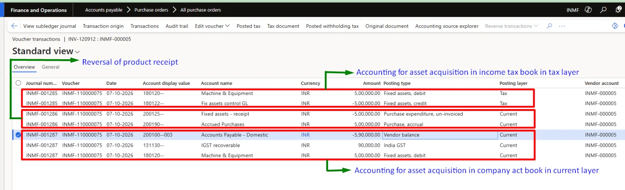The height and width of the screenshot is (190, 625).
Task: Open Transaction origin
Action: point(103,26)
